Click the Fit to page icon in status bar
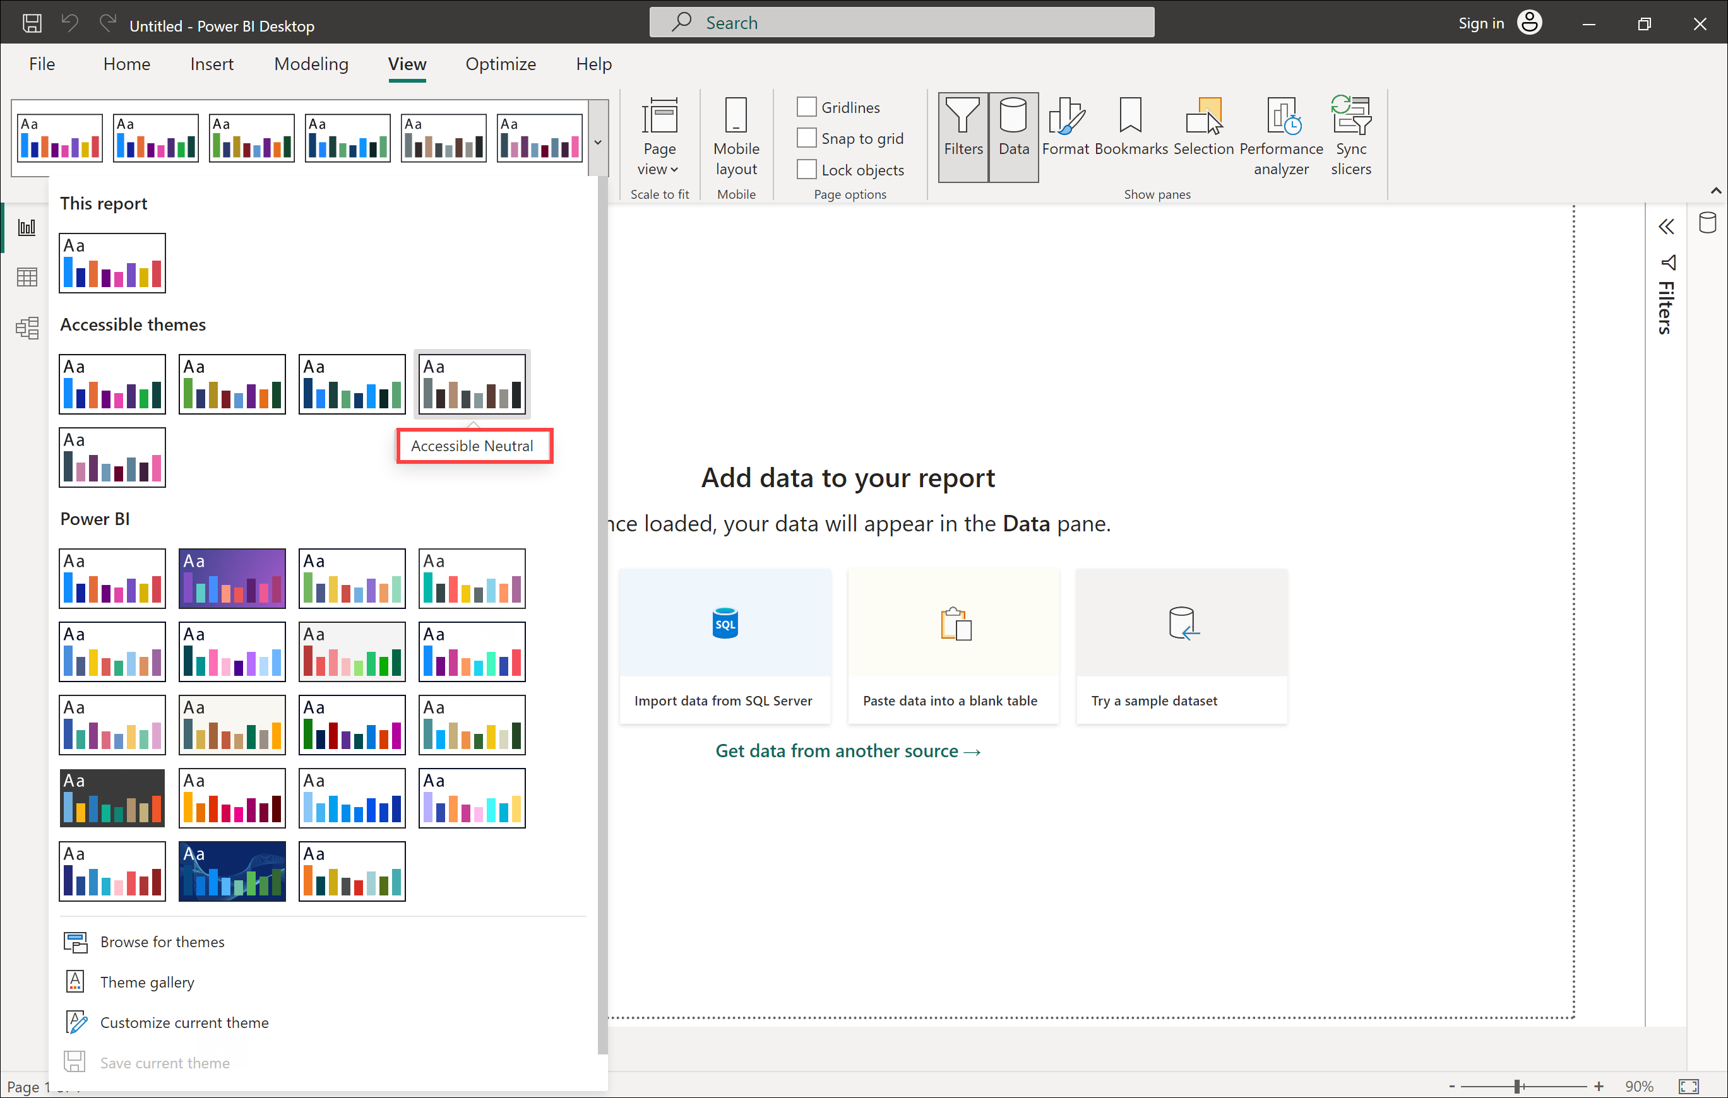This screenshot has height=1098, width=1728. pyautogui.click(x=1688, y=1086)
